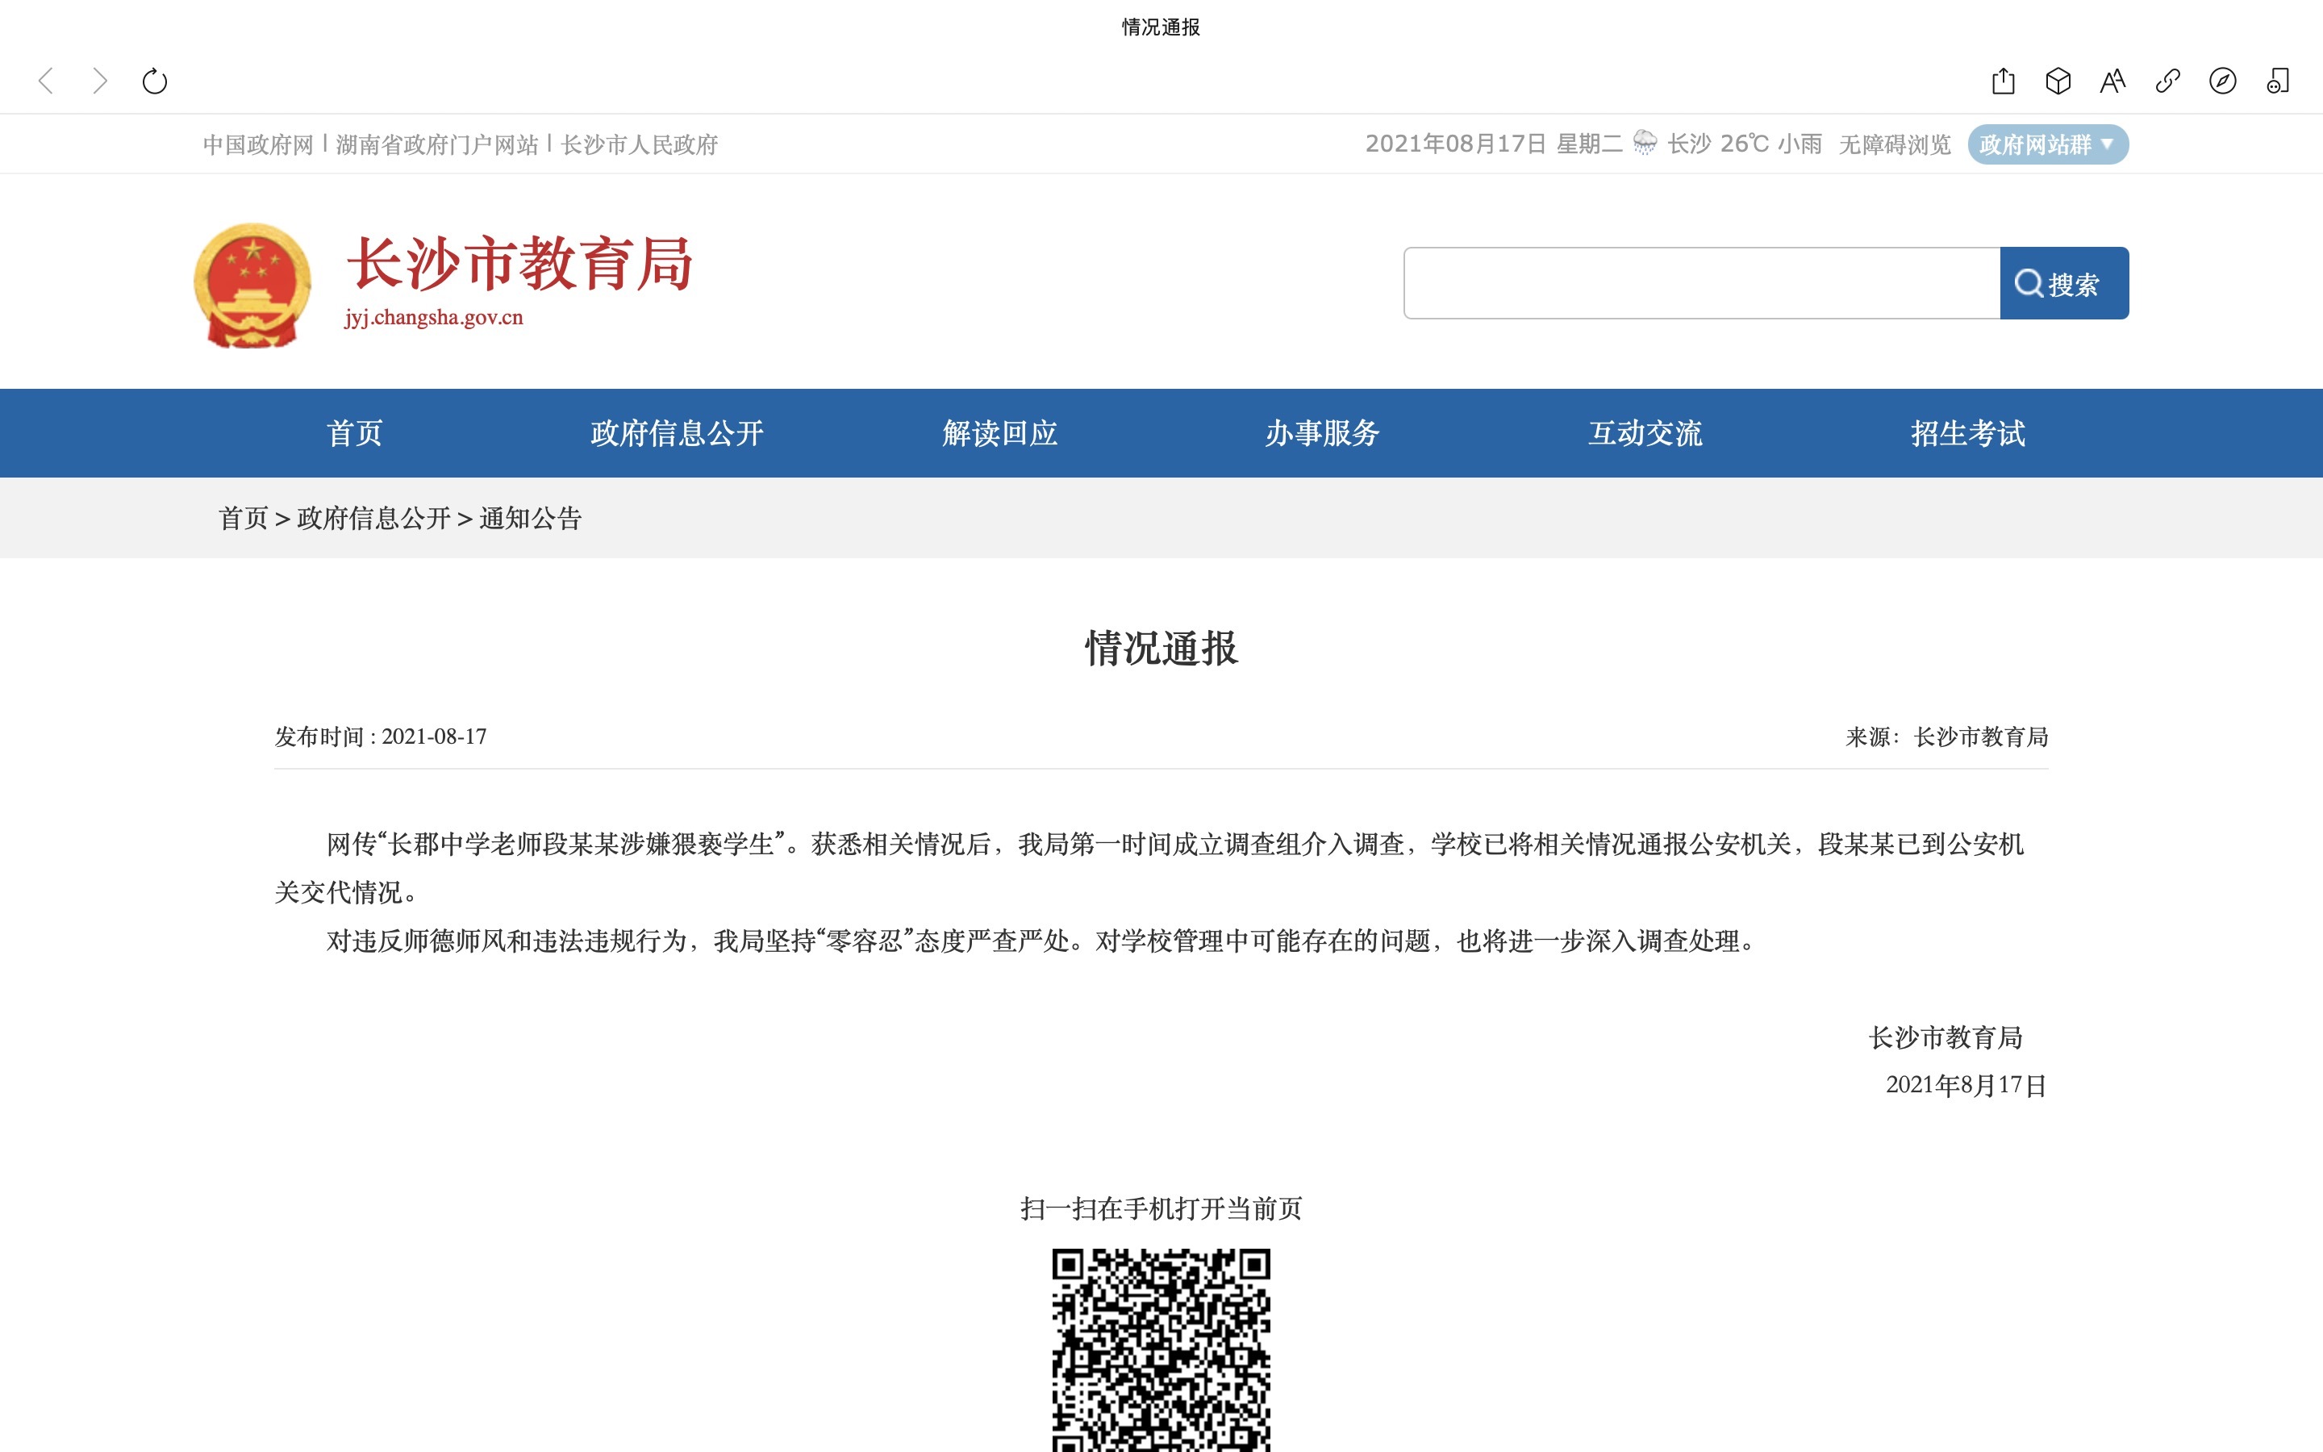
Task: Click the 3D cube icon in the toolbar
Action: [x=2057, y=82]
